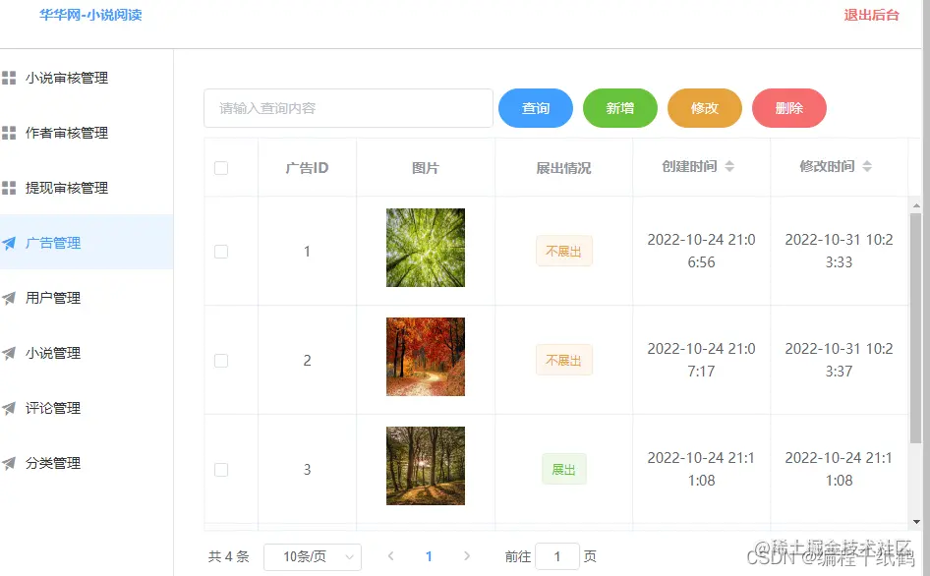
Task: Click the paper plane icon beside 用户管理
Action: pos(9,298)
